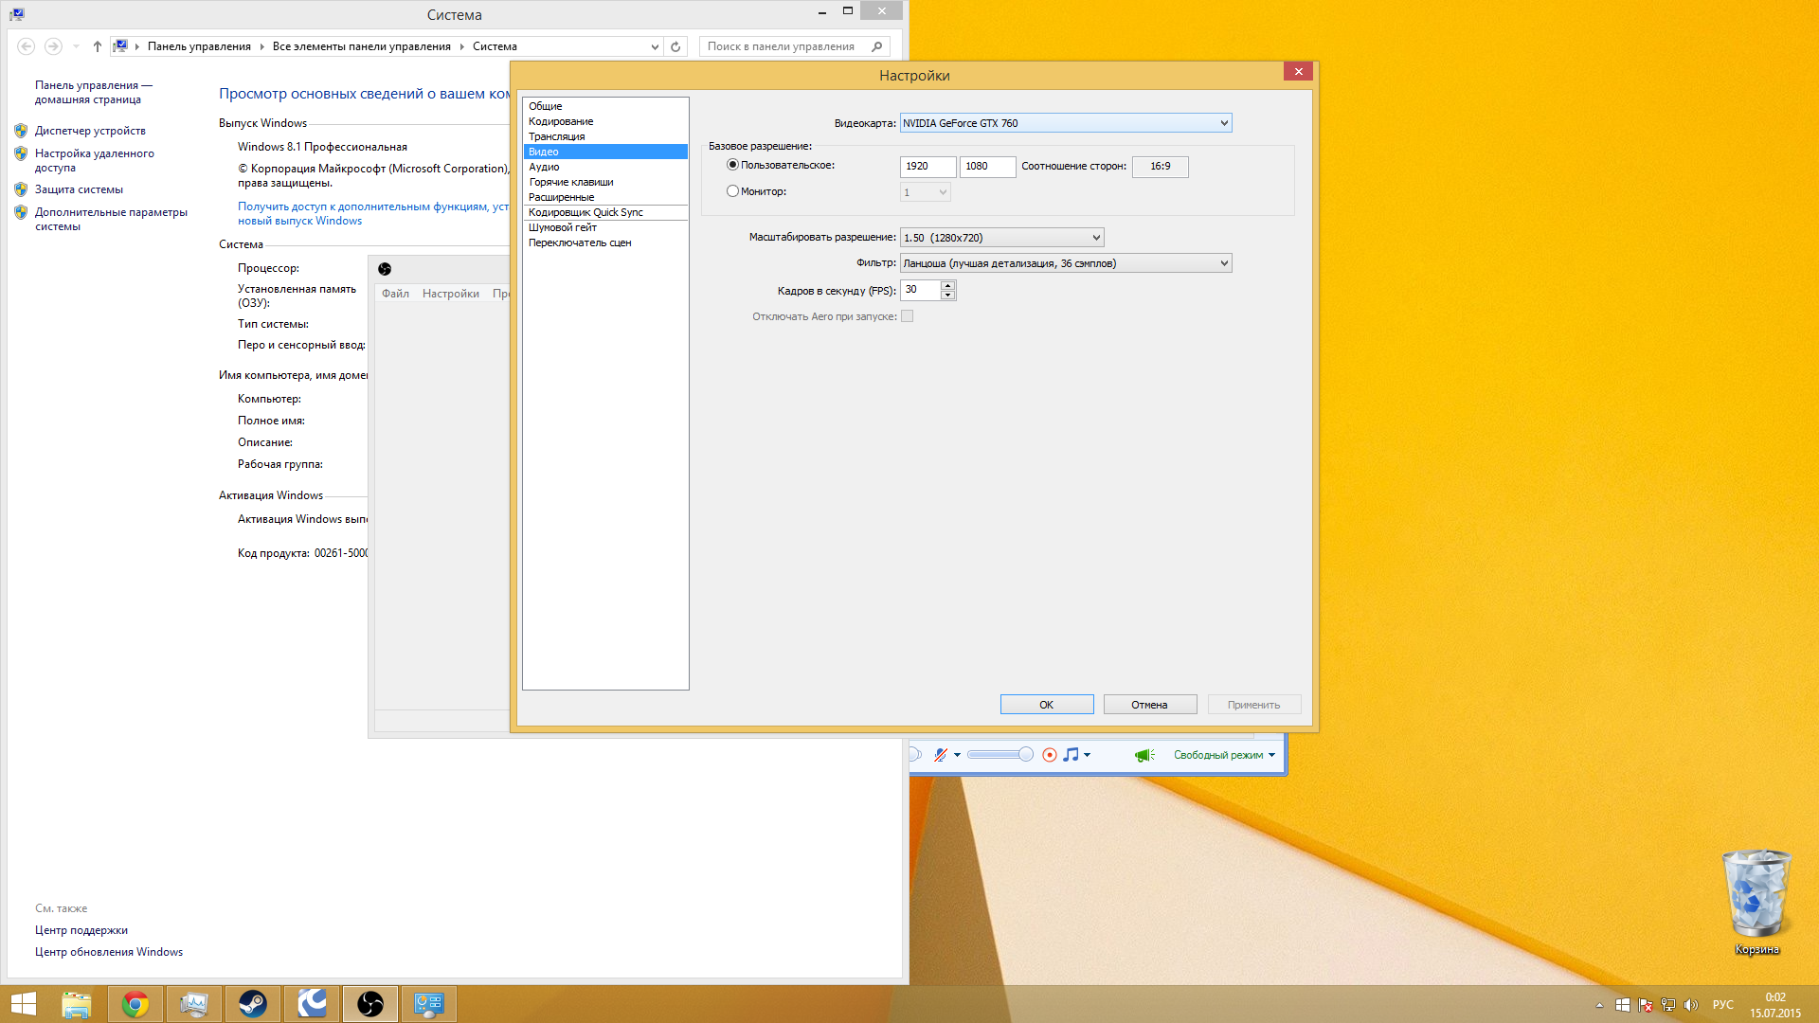Expand the Масштабировать разрешение dropdown

coord(1001,238)
